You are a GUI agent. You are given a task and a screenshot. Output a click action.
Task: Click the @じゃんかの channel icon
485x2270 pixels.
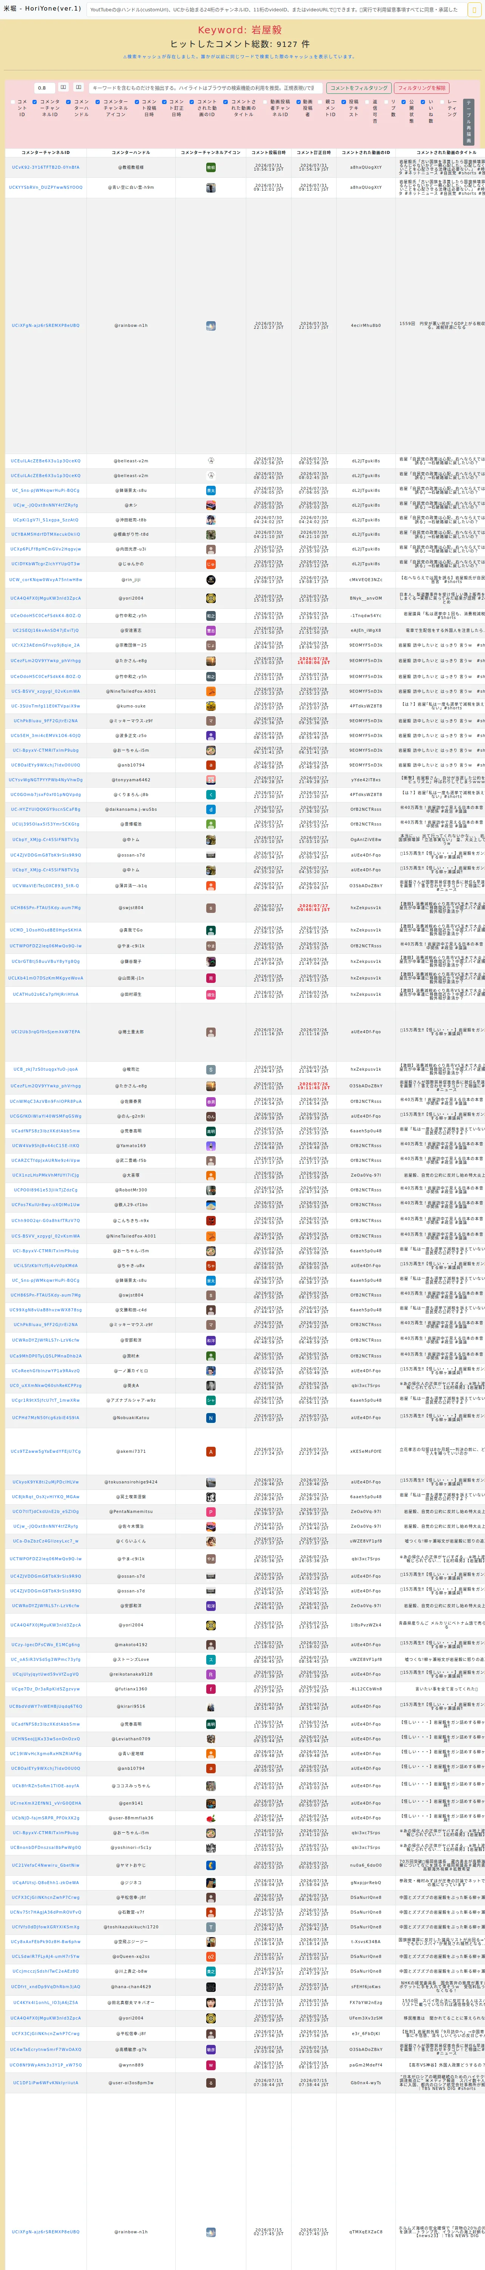[x=210, y=564]
